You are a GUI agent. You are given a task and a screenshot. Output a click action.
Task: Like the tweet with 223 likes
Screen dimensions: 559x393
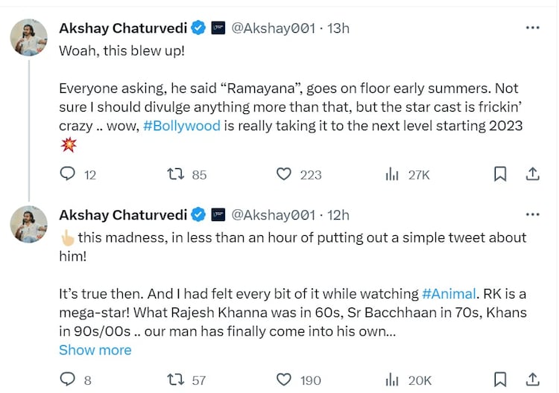pyautogui.click(x=284, y=174)
